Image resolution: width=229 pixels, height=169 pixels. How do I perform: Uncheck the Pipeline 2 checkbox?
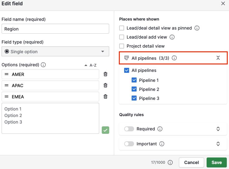[134, 89]
